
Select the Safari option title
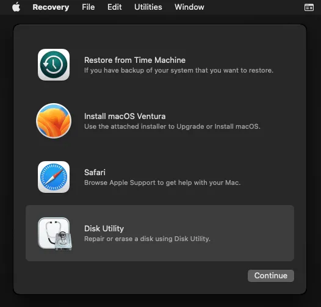pyautogui.click(x=95, y=173)
